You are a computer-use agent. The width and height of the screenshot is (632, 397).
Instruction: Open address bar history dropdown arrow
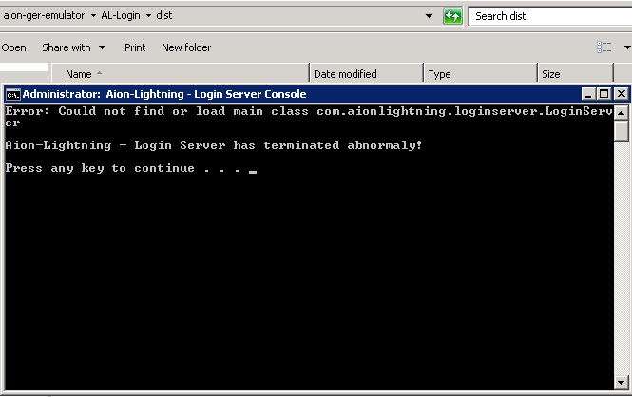click(429, 16)
